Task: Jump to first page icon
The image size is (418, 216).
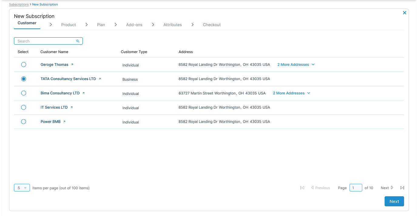Action: click(302, 188)
